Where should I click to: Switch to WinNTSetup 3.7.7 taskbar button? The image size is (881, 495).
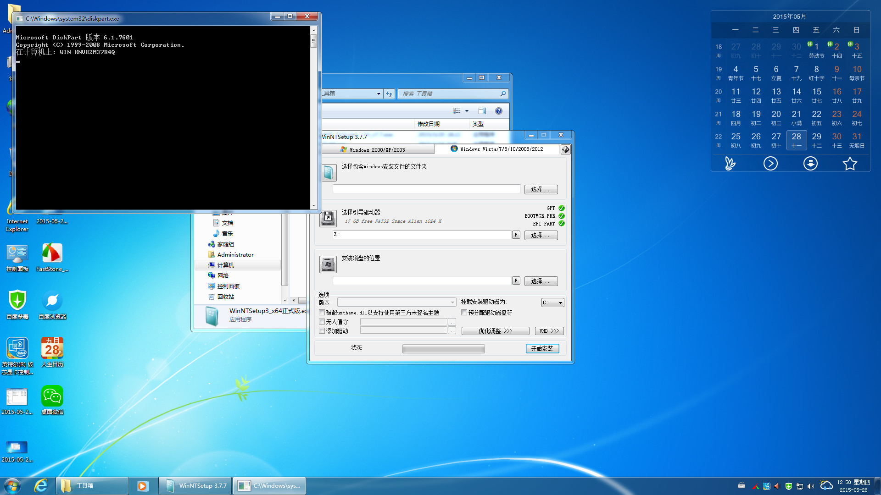click(x=196, y=486)
